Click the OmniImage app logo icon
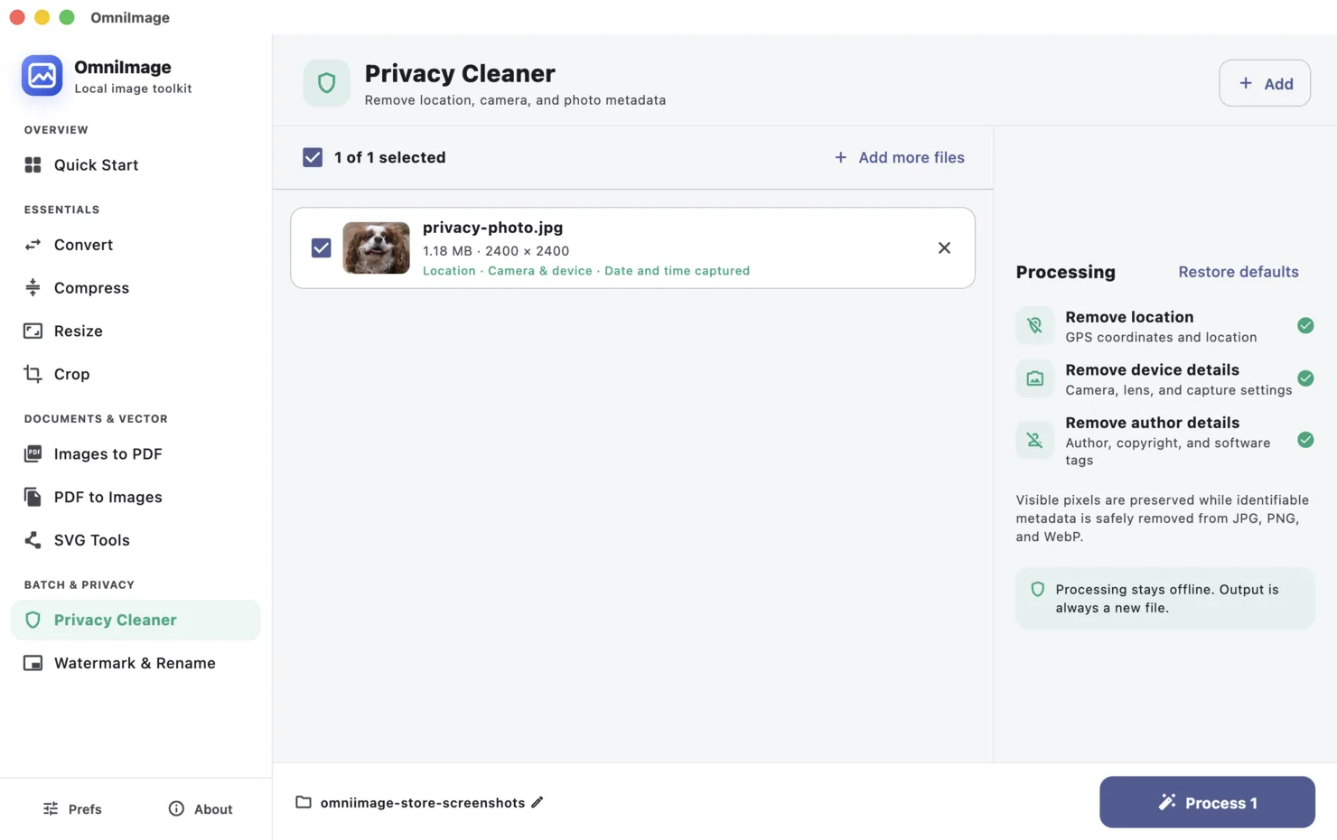 [x=42, y=76]
